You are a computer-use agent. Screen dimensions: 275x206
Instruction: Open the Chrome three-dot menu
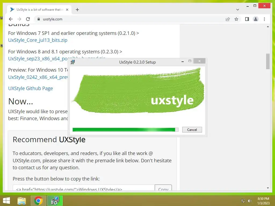click(x=264, y=19)
